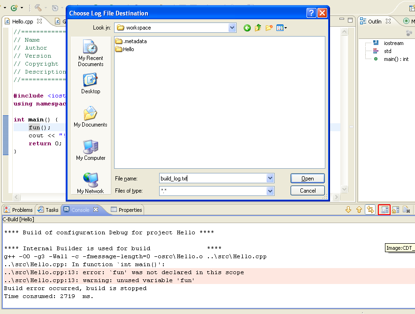Viewport: 415px width, 314px height.
Task: Go to Desktop in places bar
Action: click(91, 83)
